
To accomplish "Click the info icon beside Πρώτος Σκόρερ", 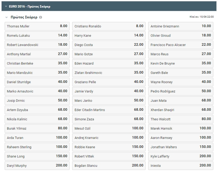I will [41, 17].
